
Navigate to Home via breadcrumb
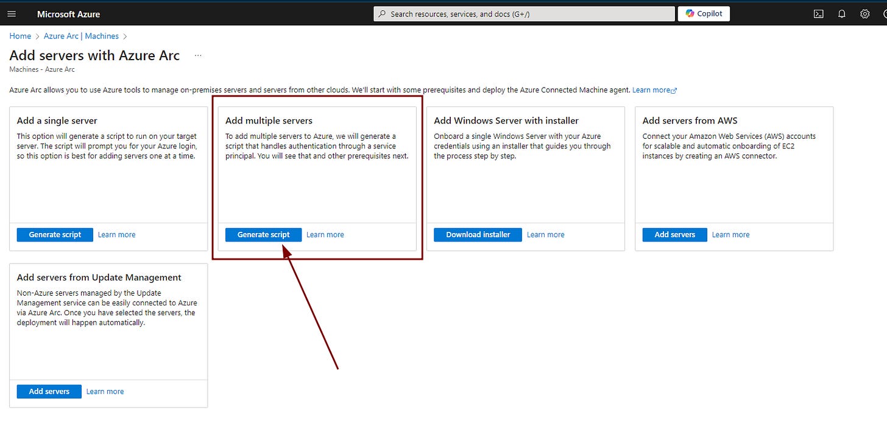19,36
